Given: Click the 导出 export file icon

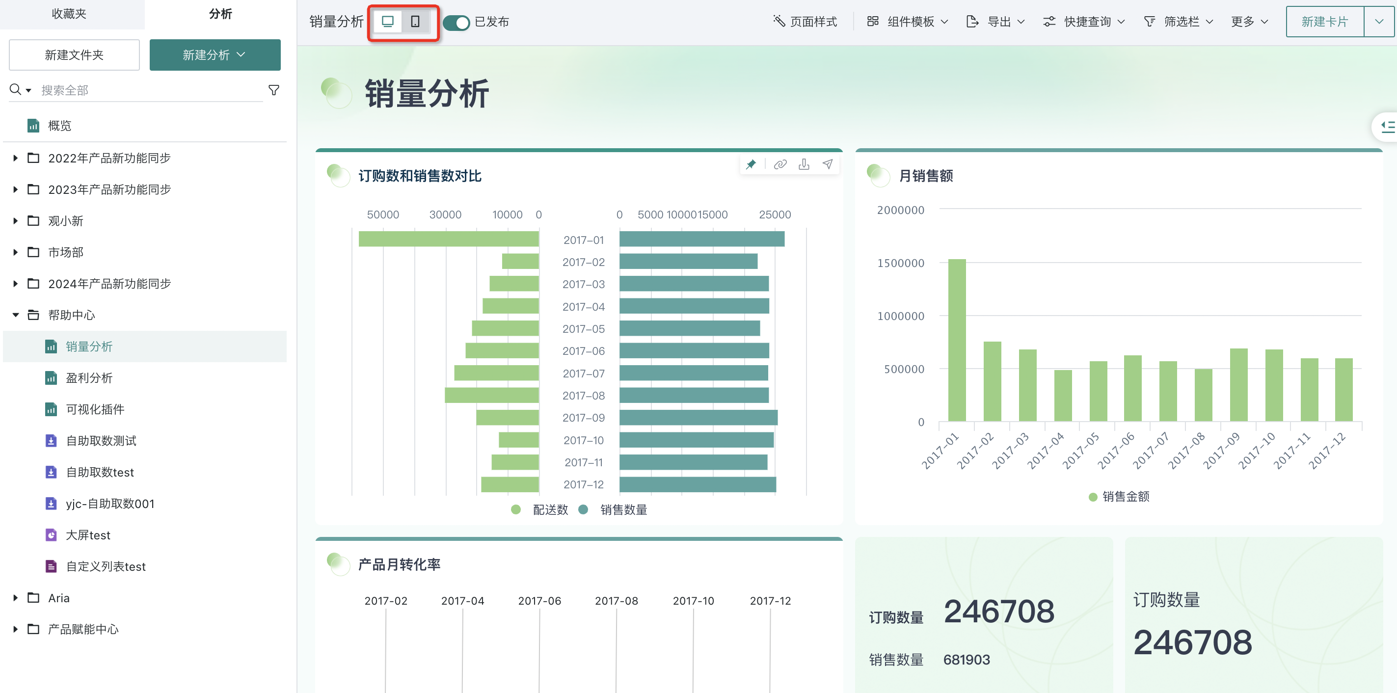Looking at the screenshot, I should click(972, 21).
